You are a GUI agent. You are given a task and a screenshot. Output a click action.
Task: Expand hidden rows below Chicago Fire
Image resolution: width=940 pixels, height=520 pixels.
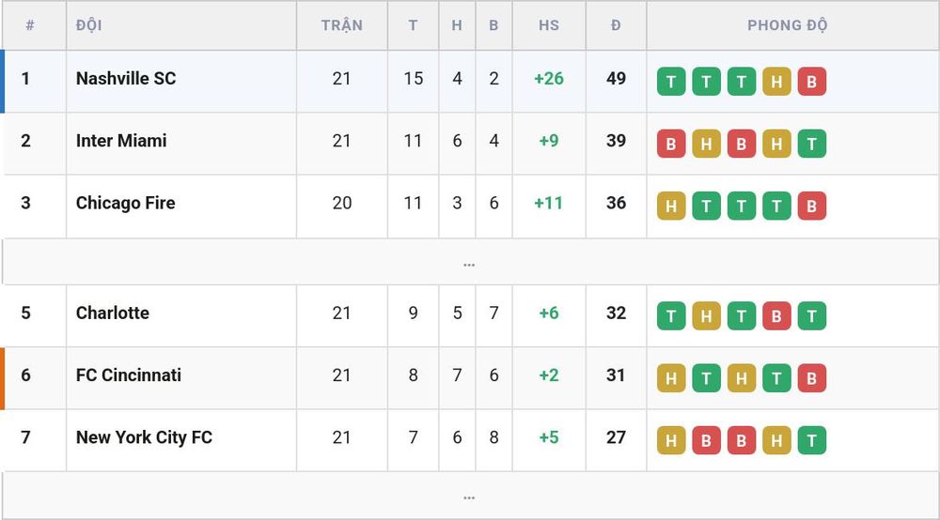[x=469, y=262]
